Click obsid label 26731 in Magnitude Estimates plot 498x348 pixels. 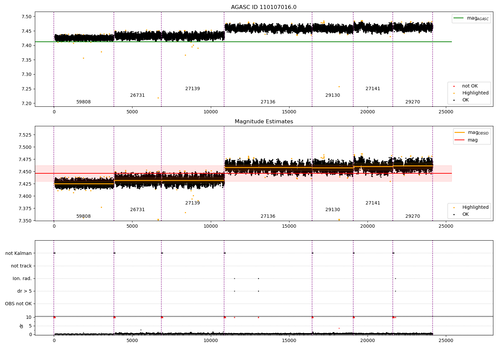[137, 210]
